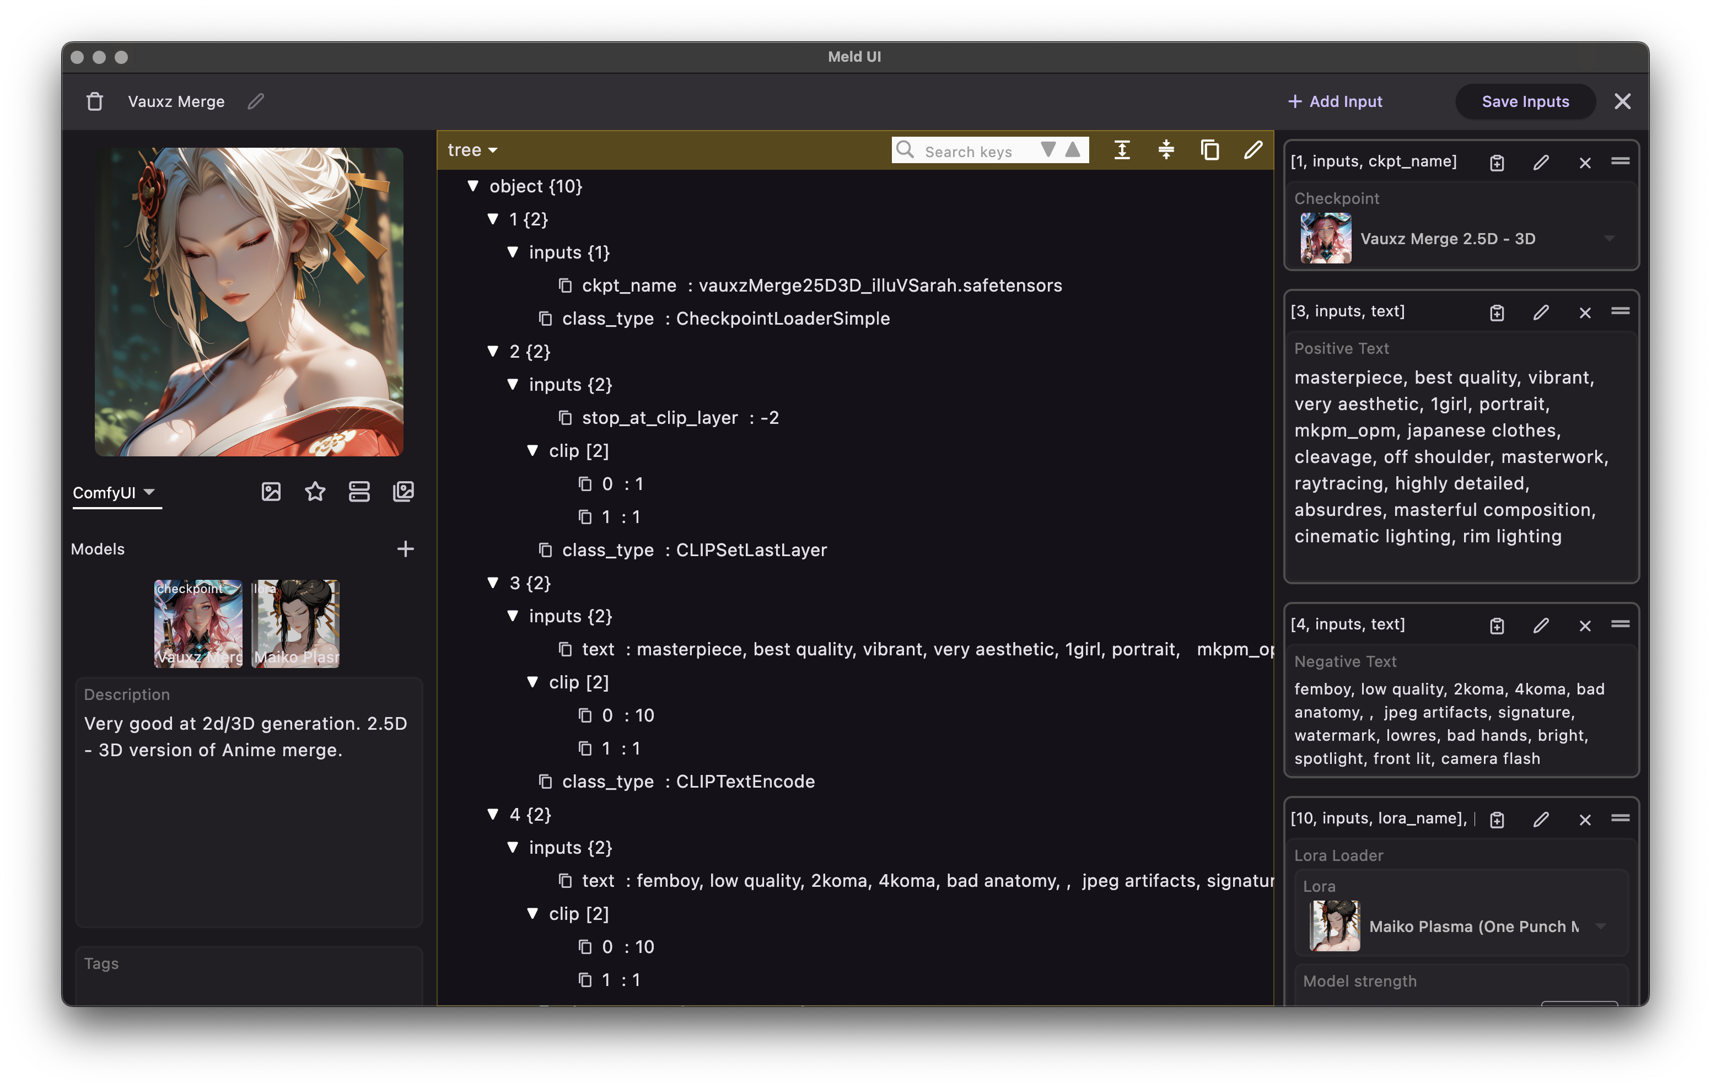
Task: Click the copy icon in the tree toolbar
Action: click(1210, 150)
